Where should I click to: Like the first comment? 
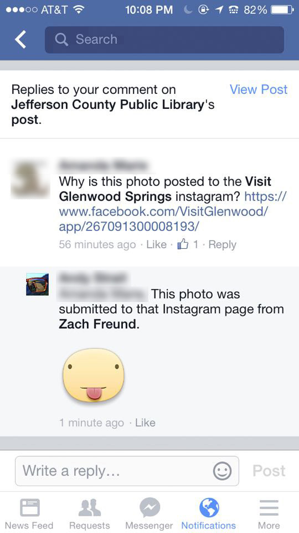[156, 244]
